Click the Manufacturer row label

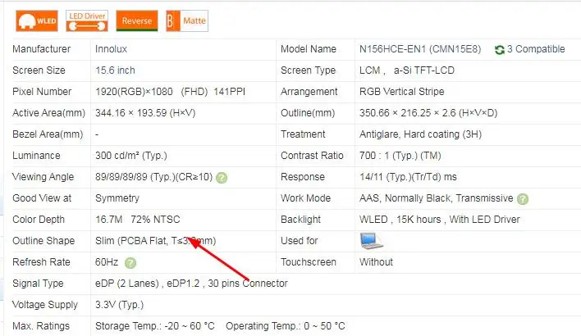point(42,49)
